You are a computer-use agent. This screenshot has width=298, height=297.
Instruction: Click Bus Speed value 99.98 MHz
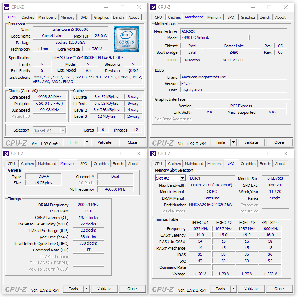(x=49, y=110)
